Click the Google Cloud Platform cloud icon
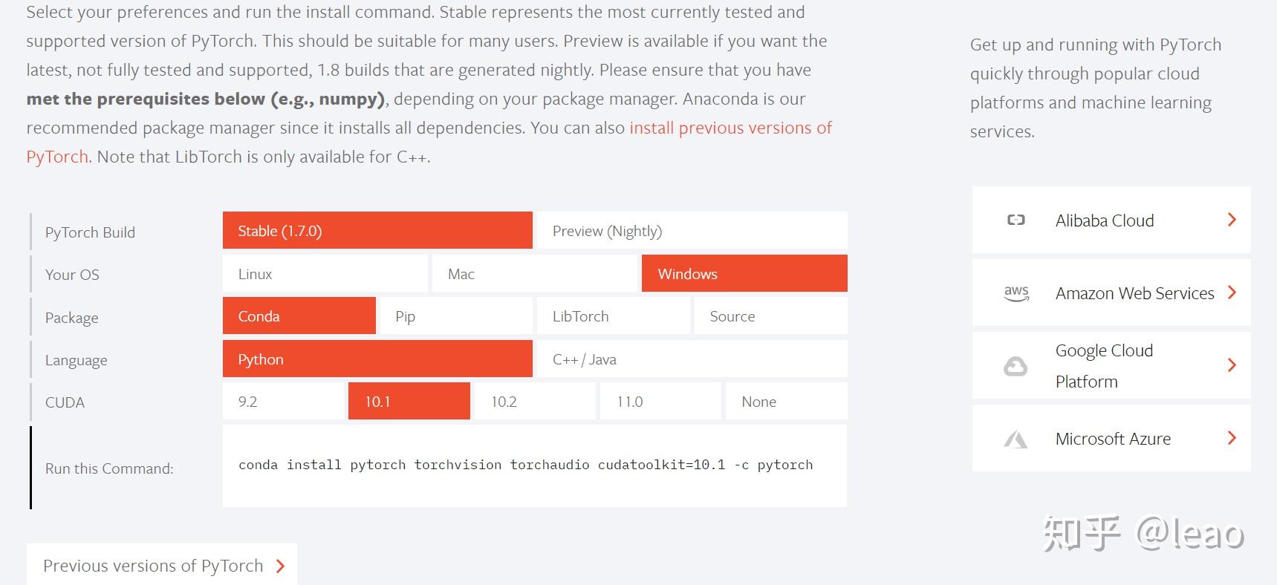This screenshot has width=1277, height=585. [x=1016, y=366]
